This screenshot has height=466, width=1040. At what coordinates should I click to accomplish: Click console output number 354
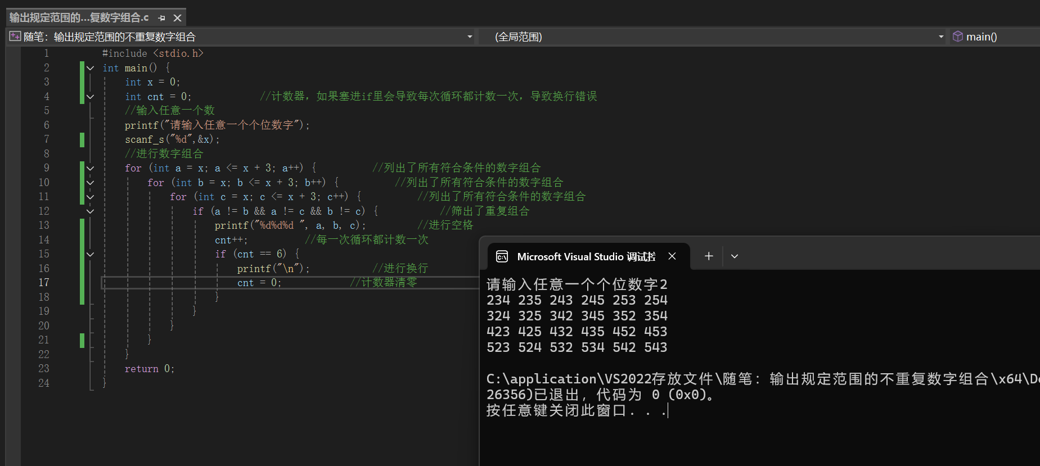pyautogui.click(x=656, y=316)
